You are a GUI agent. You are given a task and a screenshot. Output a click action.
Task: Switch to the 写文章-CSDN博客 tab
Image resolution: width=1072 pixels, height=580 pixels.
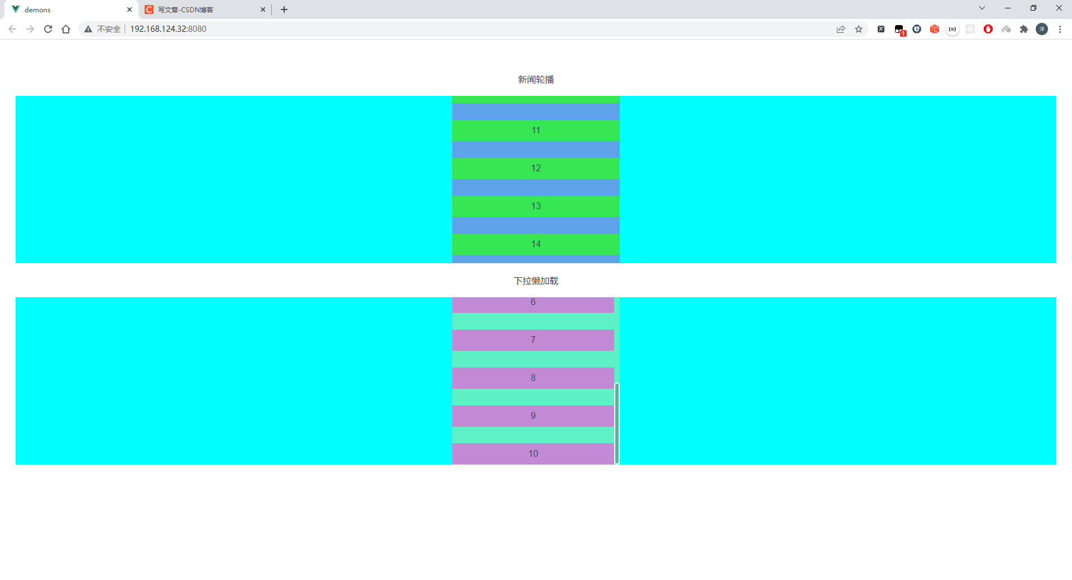point(204,9)
